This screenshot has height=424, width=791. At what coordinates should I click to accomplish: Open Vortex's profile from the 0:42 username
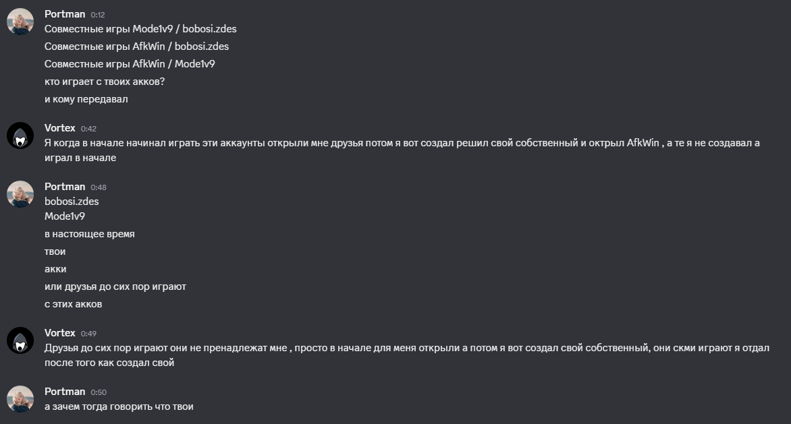tap(60, 128)
